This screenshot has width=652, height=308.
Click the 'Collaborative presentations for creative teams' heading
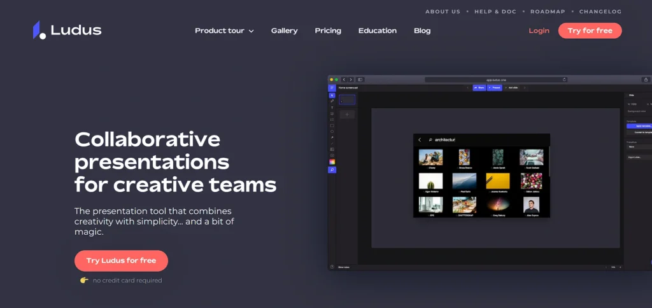pyautogui.click(x=175, y=162)
